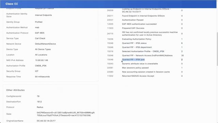The height and width of the screenshot is (123, 218).
Task: Select the 'EAP-MD5' authentication protocol value
Action: point(40,33)
